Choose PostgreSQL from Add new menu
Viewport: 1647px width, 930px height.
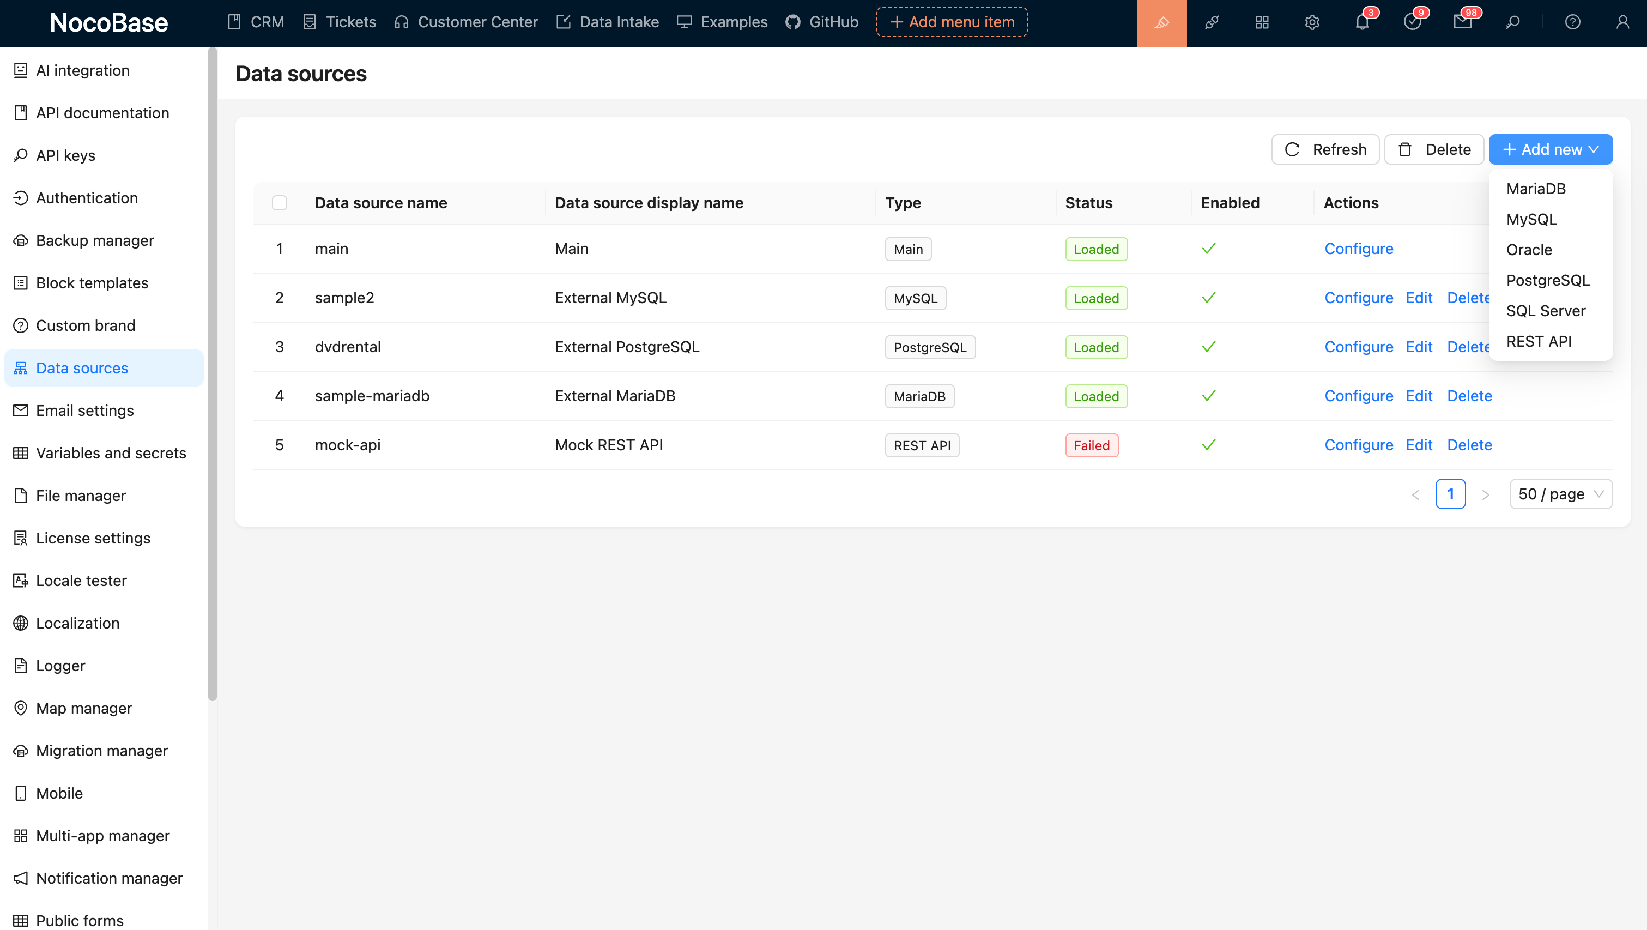point(1551,280)
